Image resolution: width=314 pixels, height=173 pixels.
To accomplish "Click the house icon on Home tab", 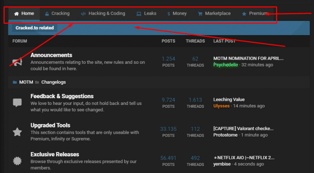I will click(16, 14).
